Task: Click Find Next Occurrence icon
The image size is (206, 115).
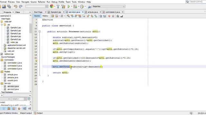Action: point(76,16)
